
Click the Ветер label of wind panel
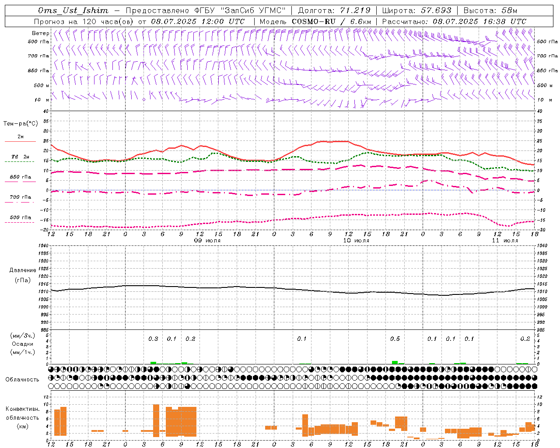(40, 33)
